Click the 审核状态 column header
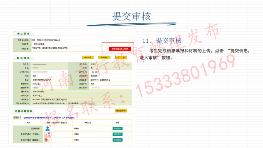Image resolution: width=263 pixels, height=148 pixels. coord(87,123)
